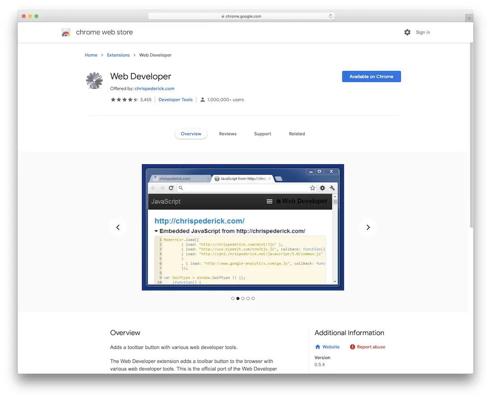
Task: Click the lock icon in address bar
Action: point(223,16)
